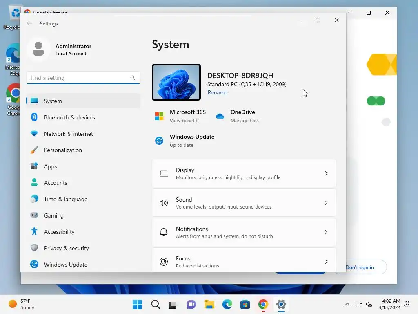418x314 pixels.
Task: Go to Personalization settings
Action: pyautogui.click(x=83, y=150)
